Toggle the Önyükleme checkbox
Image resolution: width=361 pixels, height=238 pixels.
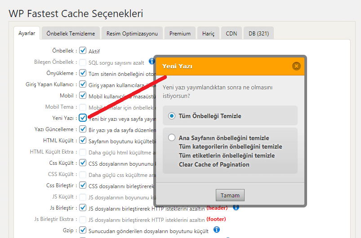[83, 73]
